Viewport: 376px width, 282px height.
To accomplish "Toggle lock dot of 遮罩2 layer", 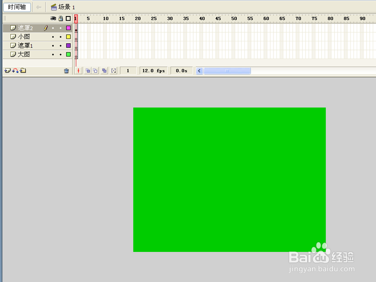I will [x=61, y=28].
